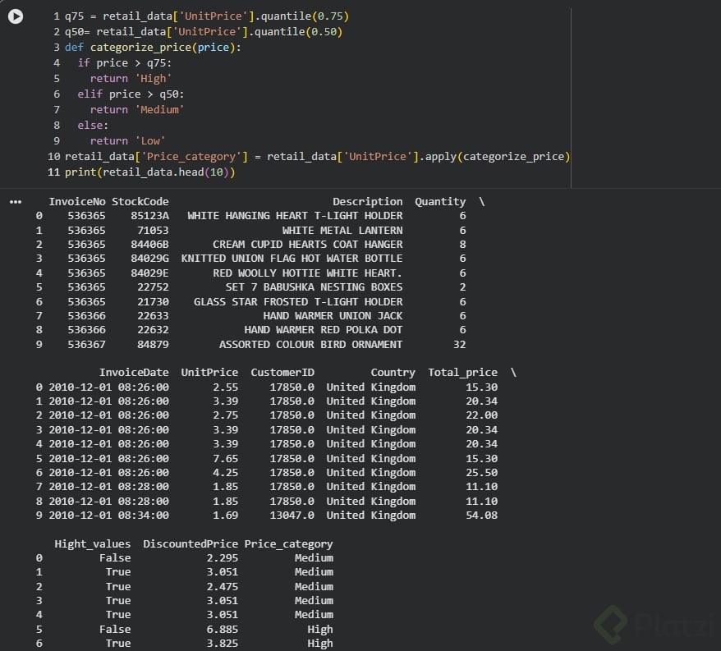Click 'ASSORTED COLOUR BIRD ORNAMENT' description
The image size is (721, 651).
tap(310, 344)
